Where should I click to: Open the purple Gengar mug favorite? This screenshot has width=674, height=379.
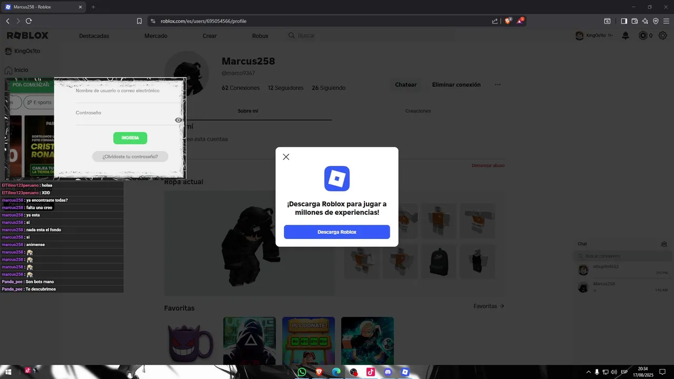coord(191,341)
